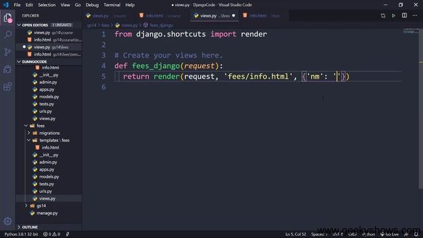Open the Search view in activity bar
This screenshot has width=423, height=238.
click(x=7, y=34)
